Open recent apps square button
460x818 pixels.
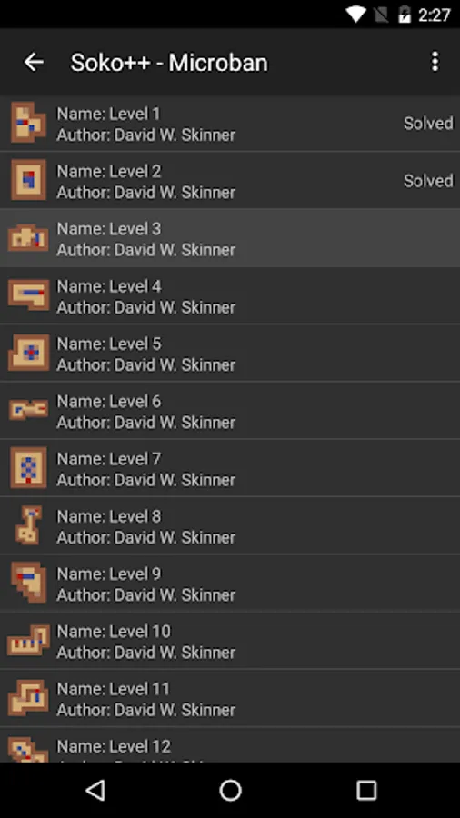[x=366, y=791]
